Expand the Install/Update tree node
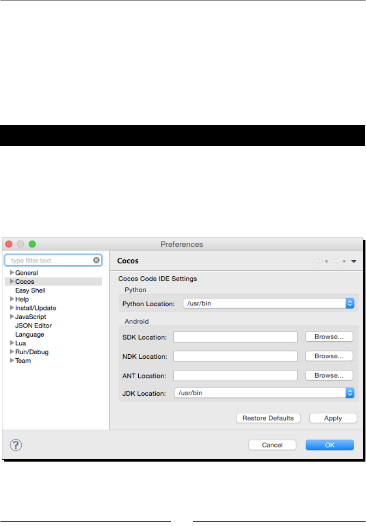Image resolution: width=366 pixels, height=526 pixels. (x=12, y=307)
